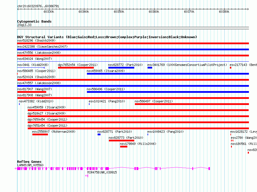Open variant esv2177143 label
257x192 pixels.
point(243,65)
